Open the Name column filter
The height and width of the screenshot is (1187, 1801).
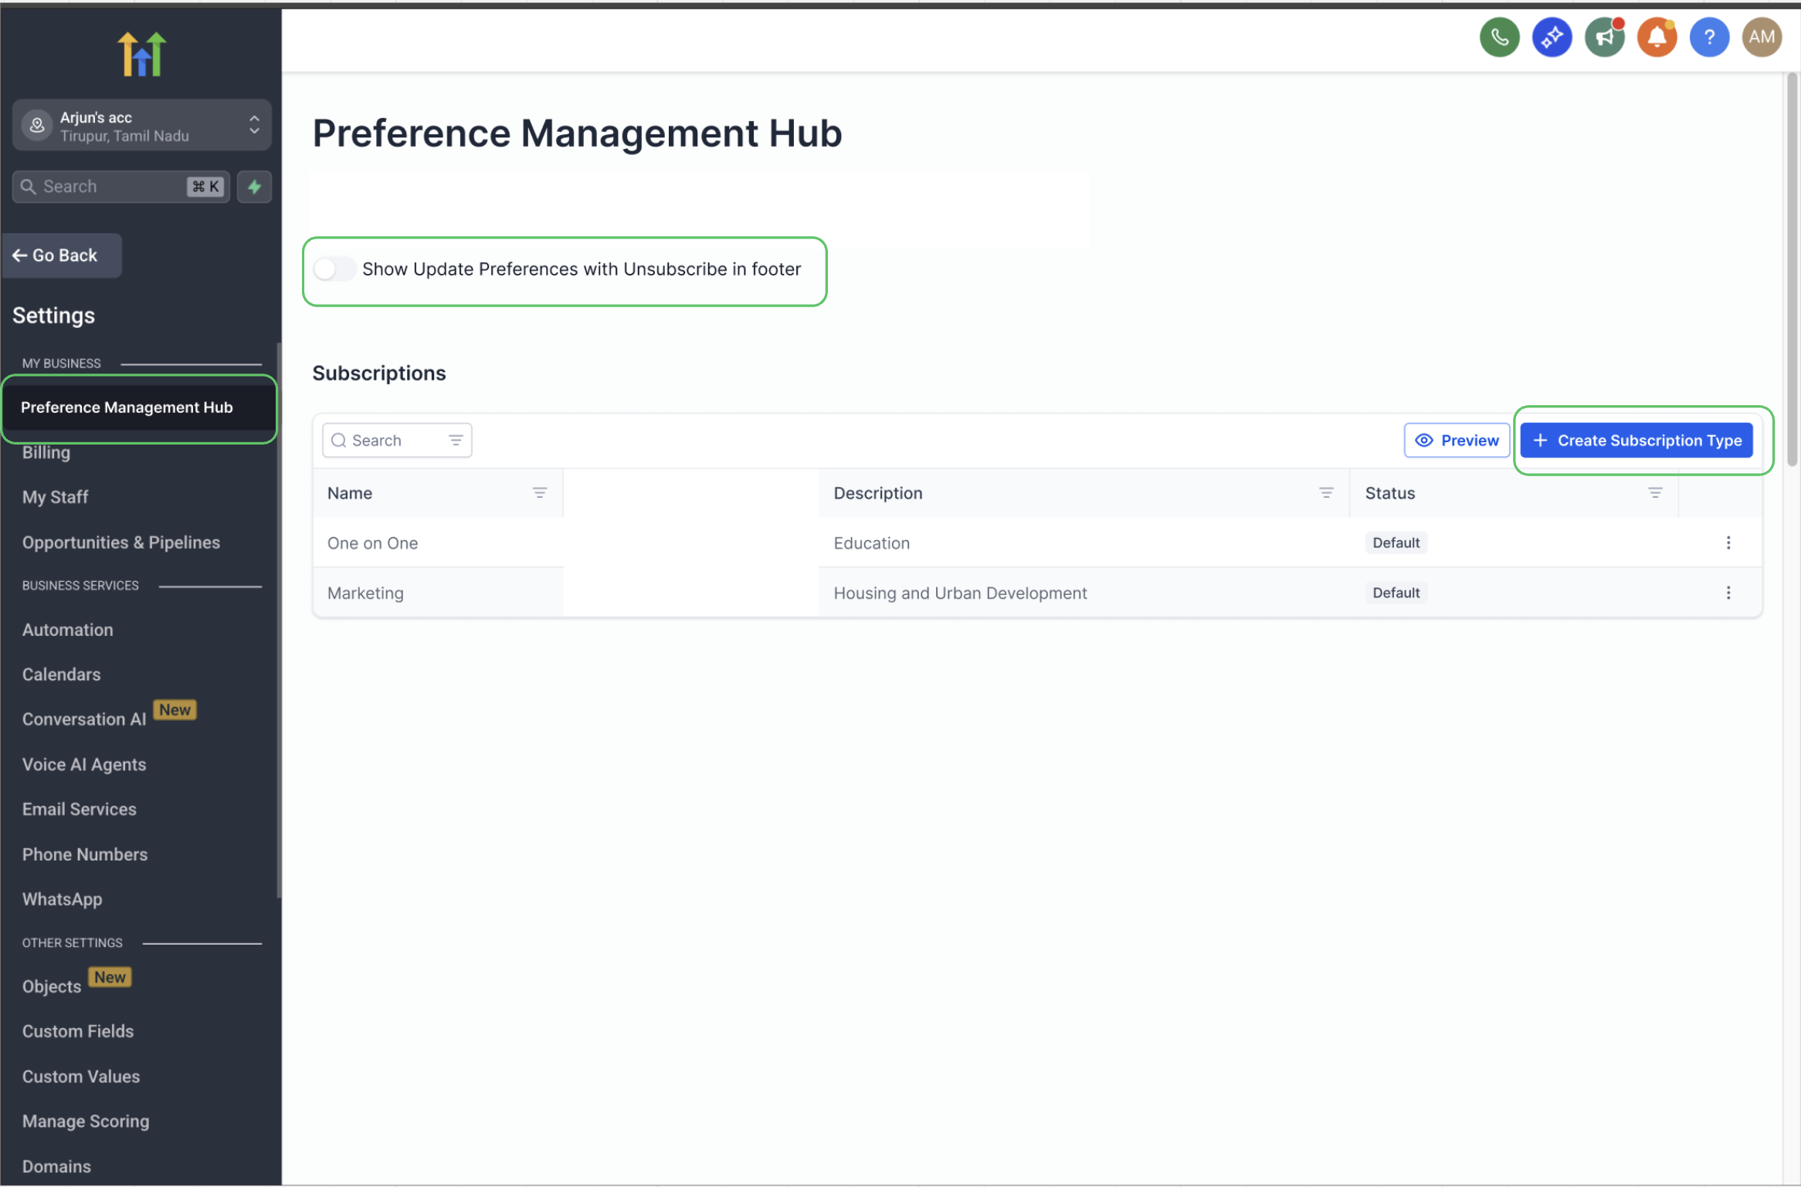(539, 493)
